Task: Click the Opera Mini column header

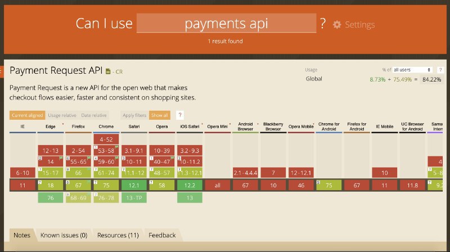Action: pos(218,127)
